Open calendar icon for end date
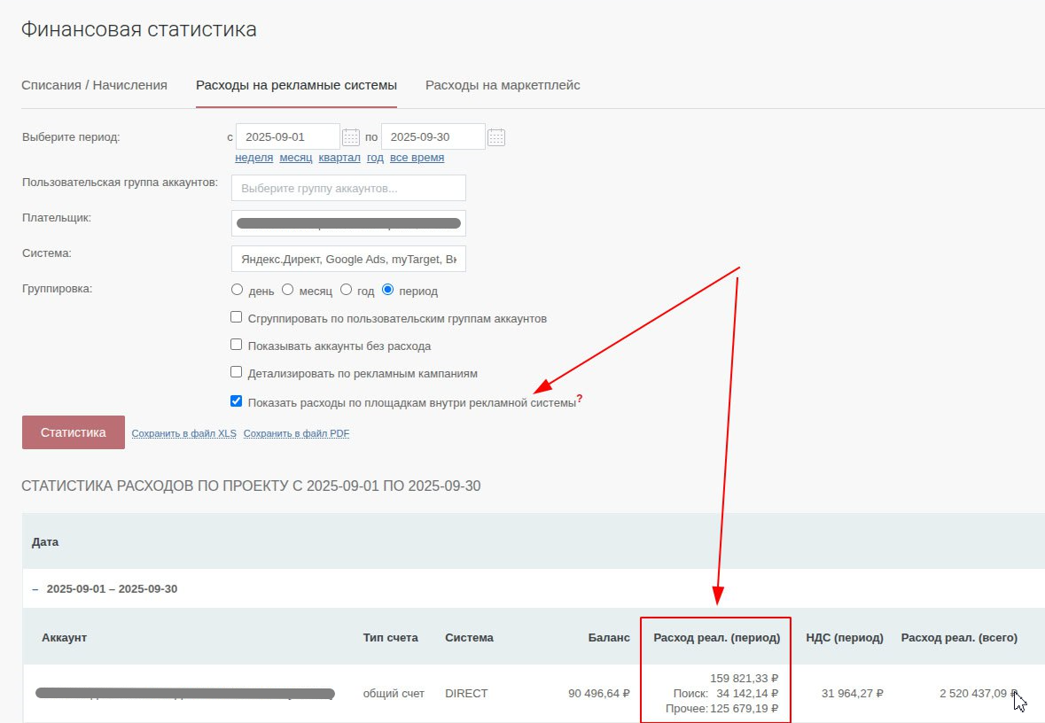 click(x=496, y=137)
